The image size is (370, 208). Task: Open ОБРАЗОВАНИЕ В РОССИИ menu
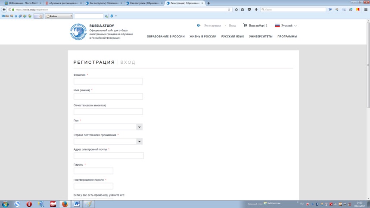tap(165, 37)
